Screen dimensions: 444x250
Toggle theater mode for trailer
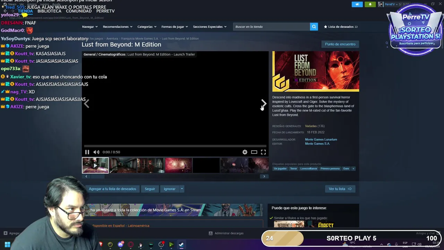click(x=254, y=152)
